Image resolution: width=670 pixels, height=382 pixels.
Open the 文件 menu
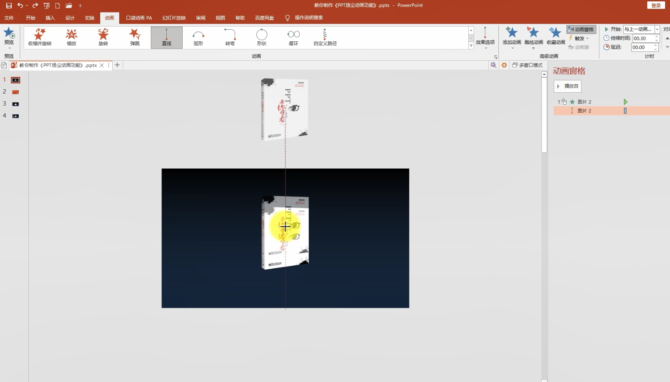tap(9, 18)
